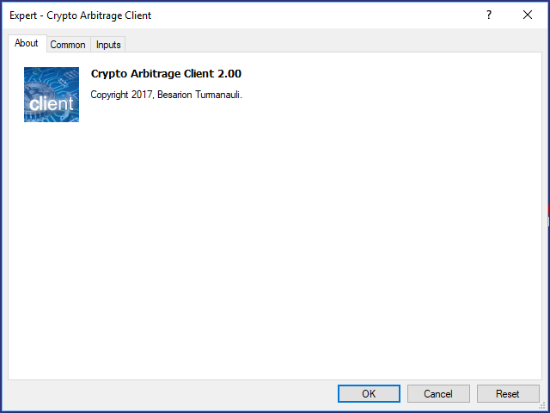This screenshot has height=413, width=550.
Task: Click the resize grip in bottom corner
Action: [x=542, y=406]
